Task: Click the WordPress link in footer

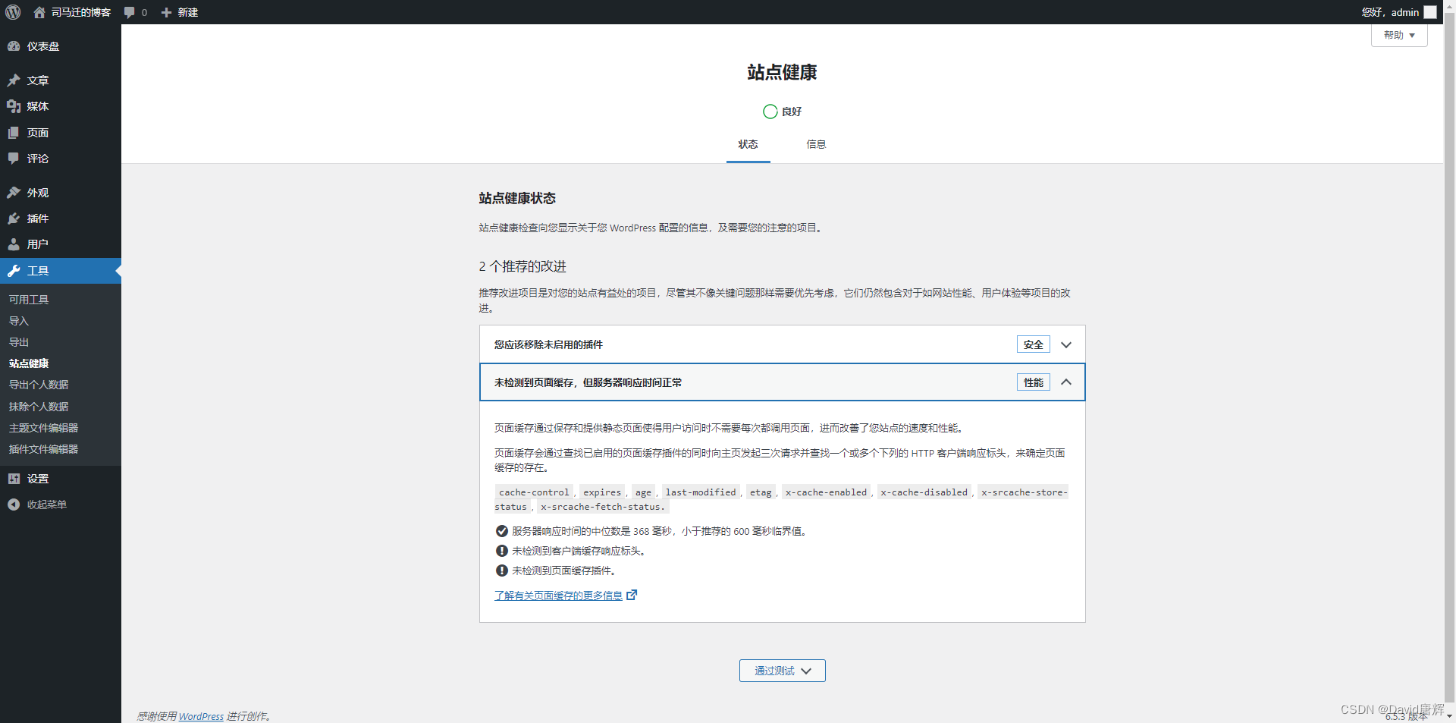Action: [x=201, y=716]
